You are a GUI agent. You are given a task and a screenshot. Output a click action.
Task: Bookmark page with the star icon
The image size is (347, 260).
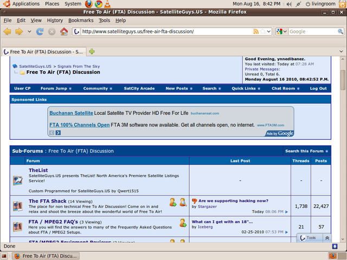pos(262,31)
